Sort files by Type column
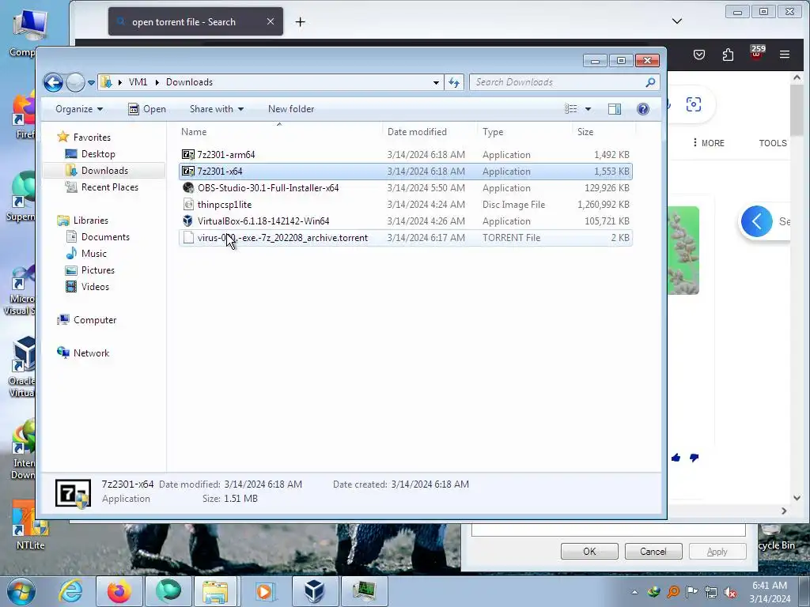 coord(525,132)
